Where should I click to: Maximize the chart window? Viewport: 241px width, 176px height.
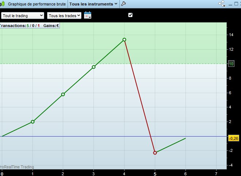[236, 4]
